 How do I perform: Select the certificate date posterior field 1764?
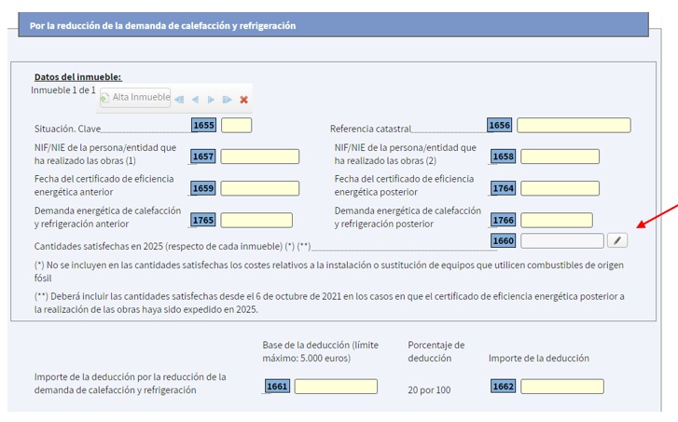click(560, 188)
